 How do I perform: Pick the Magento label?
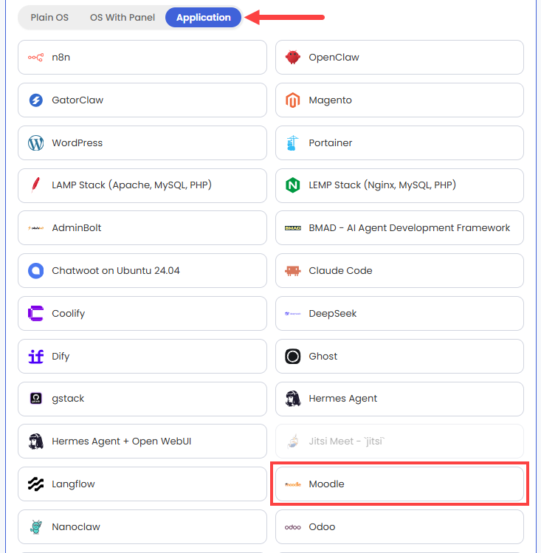(x=330, y=100)
